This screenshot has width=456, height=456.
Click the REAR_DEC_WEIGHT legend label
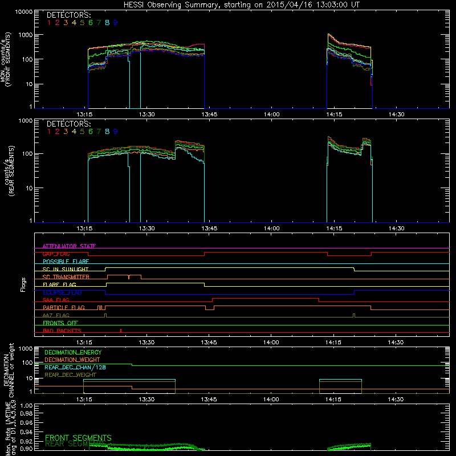70,375
